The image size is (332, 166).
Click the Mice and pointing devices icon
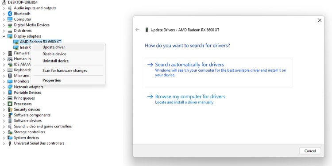[10, 76]
